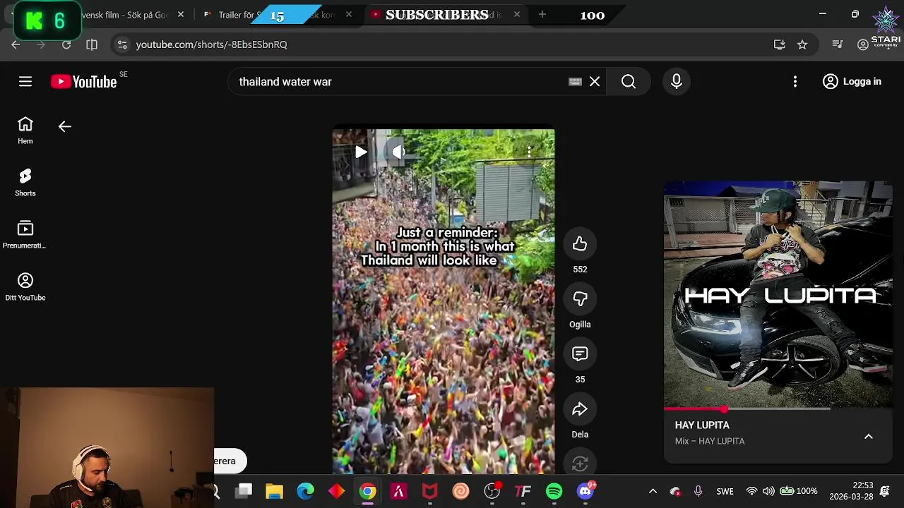Open the browser profile icon
The width and height of the screenshot is (904, 508).
[x=863, y=44]
